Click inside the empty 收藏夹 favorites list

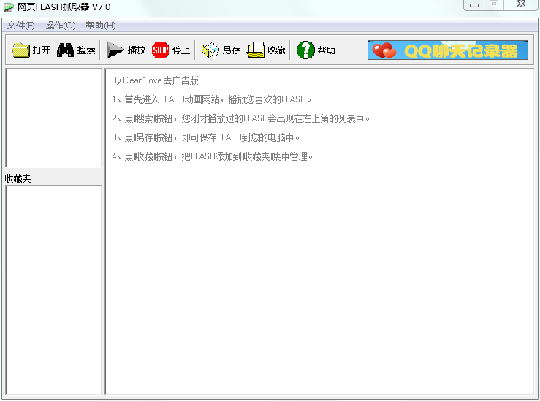pyautogui.click(x=53, y=289)
